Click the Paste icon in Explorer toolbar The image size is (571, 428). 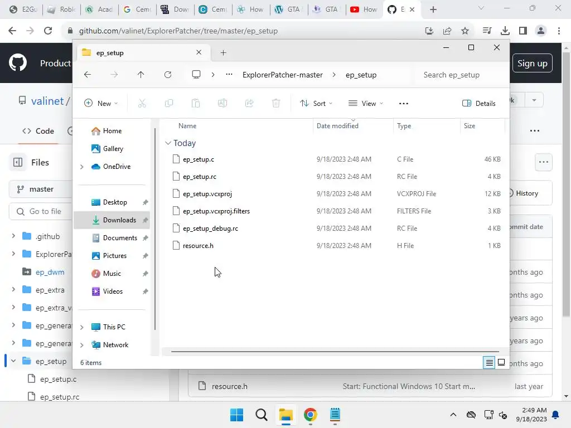pyautogui.click(x=196, y=103)
